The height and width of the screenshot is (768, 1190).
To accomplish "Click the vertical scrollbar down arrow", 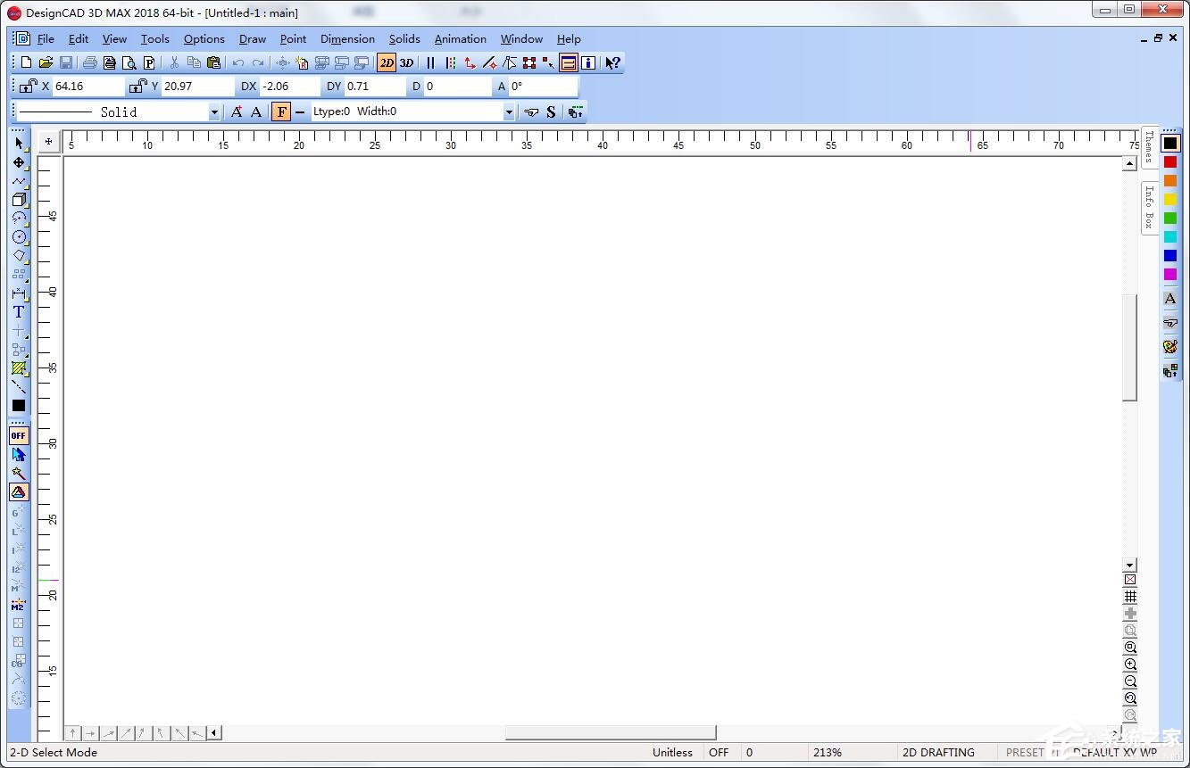I will point(1130,565).
